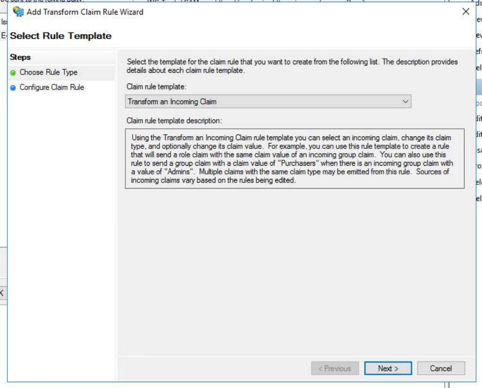Select the Configure Claim Rule step
Screen dimensions: 482x388
[x=51, y=88]
